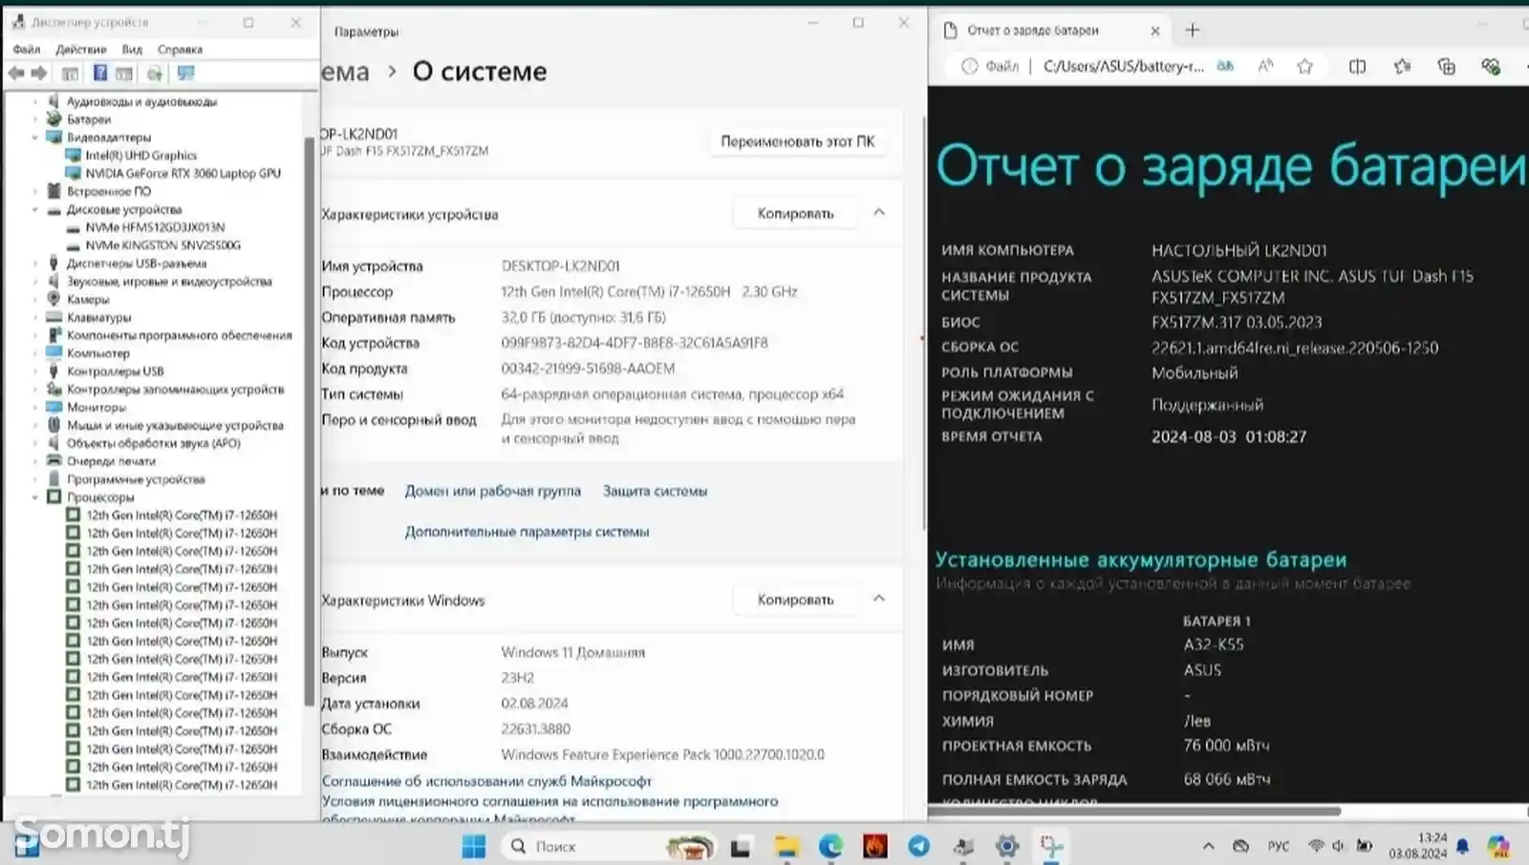Image resolution: width=1529 pixels, height=865 pixels.
Task: Update driver icon in Device Manager toolbar
Action: click(154, 74)
